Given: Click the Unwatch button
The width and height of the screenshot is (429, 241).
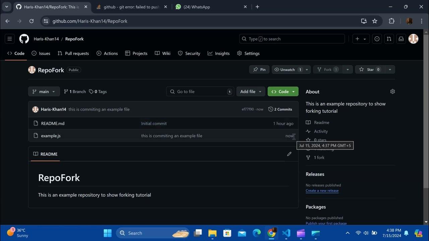Looking at the screenshot, I should click(288, 70).
